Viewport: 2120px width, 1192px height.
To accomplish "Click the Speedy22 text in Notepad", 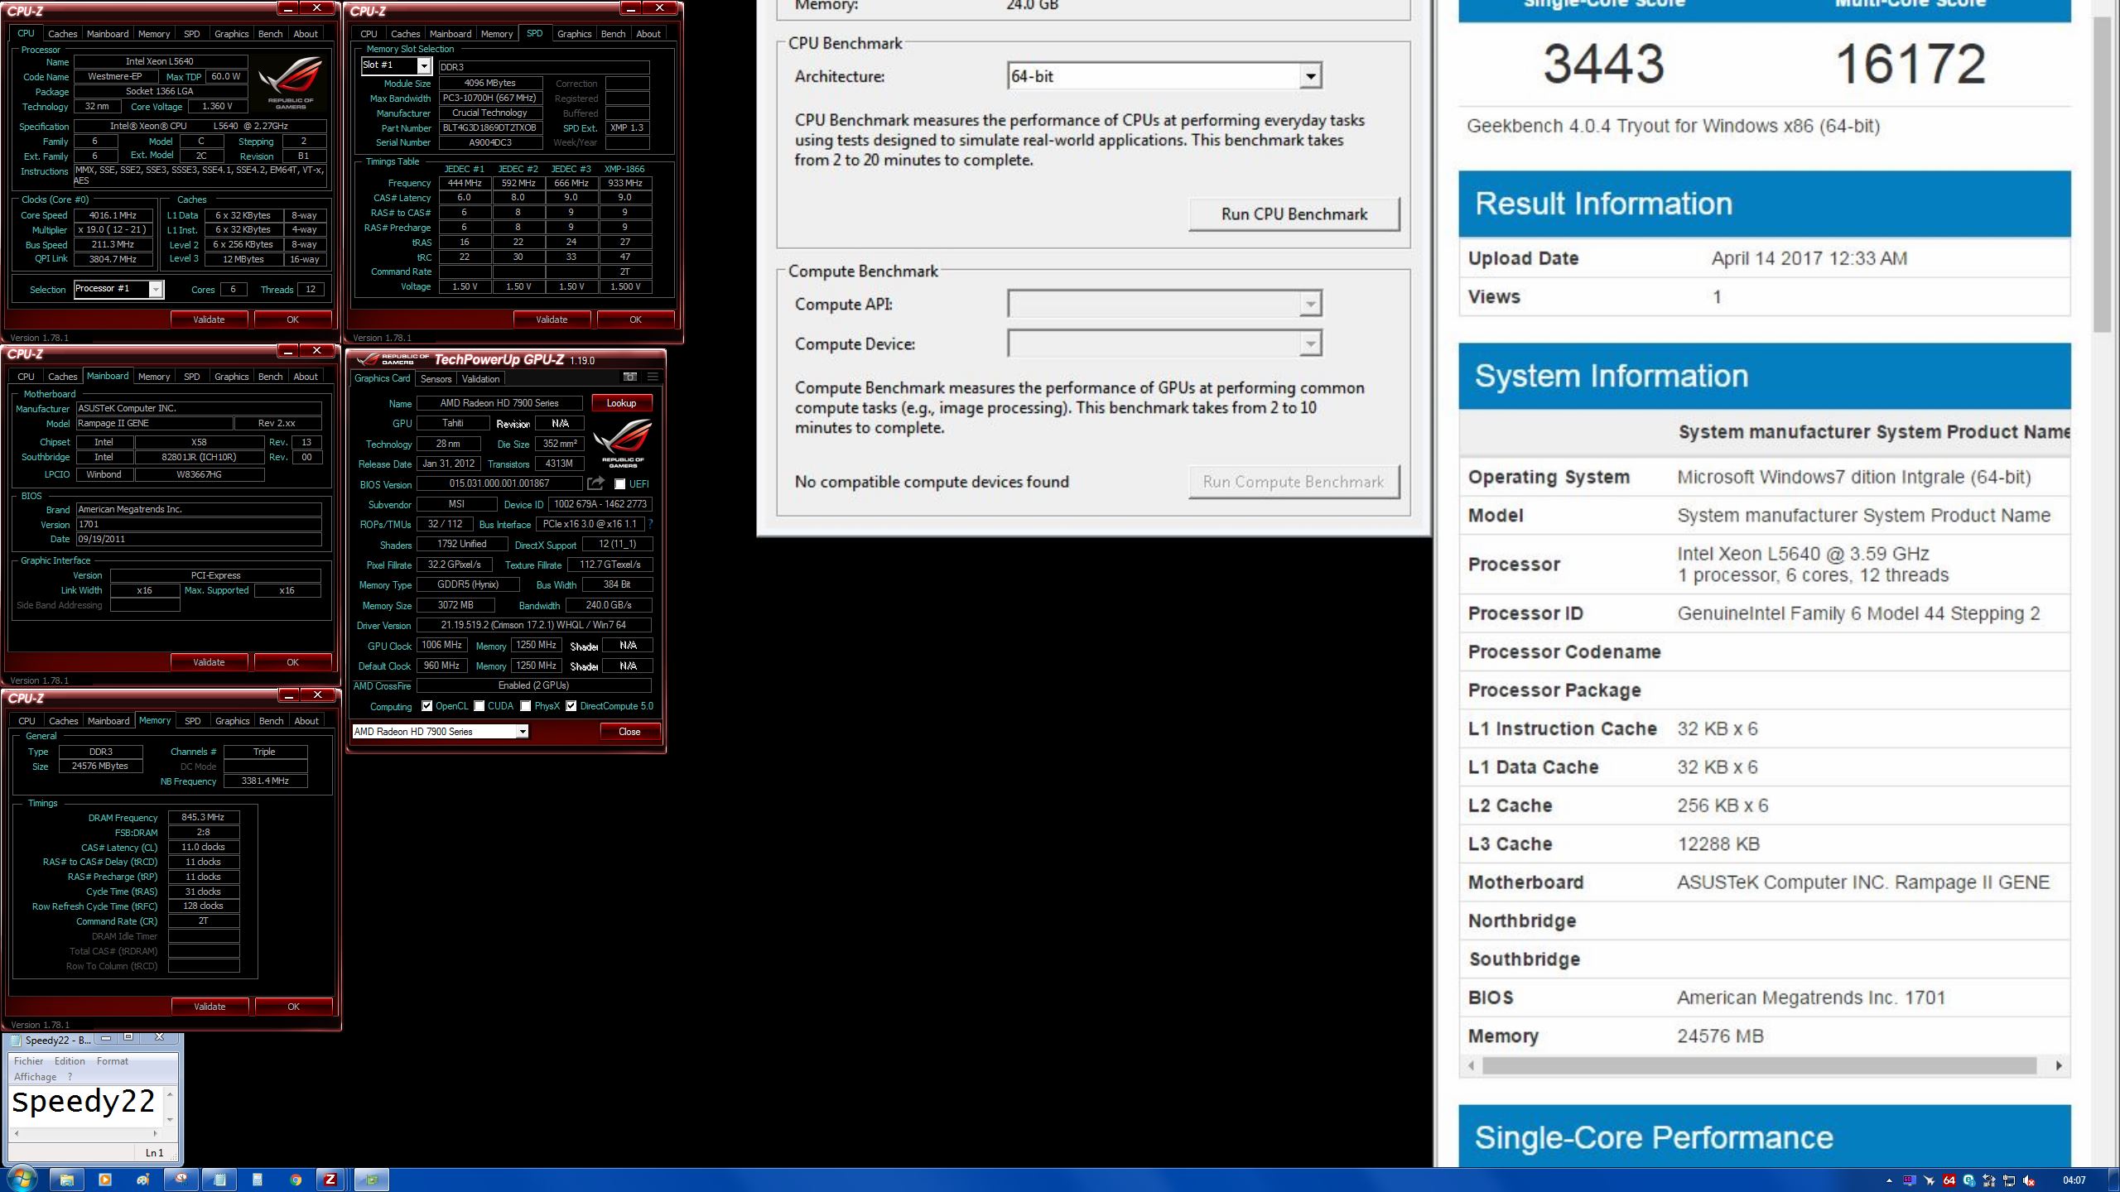I will [x=83, y=1102].
